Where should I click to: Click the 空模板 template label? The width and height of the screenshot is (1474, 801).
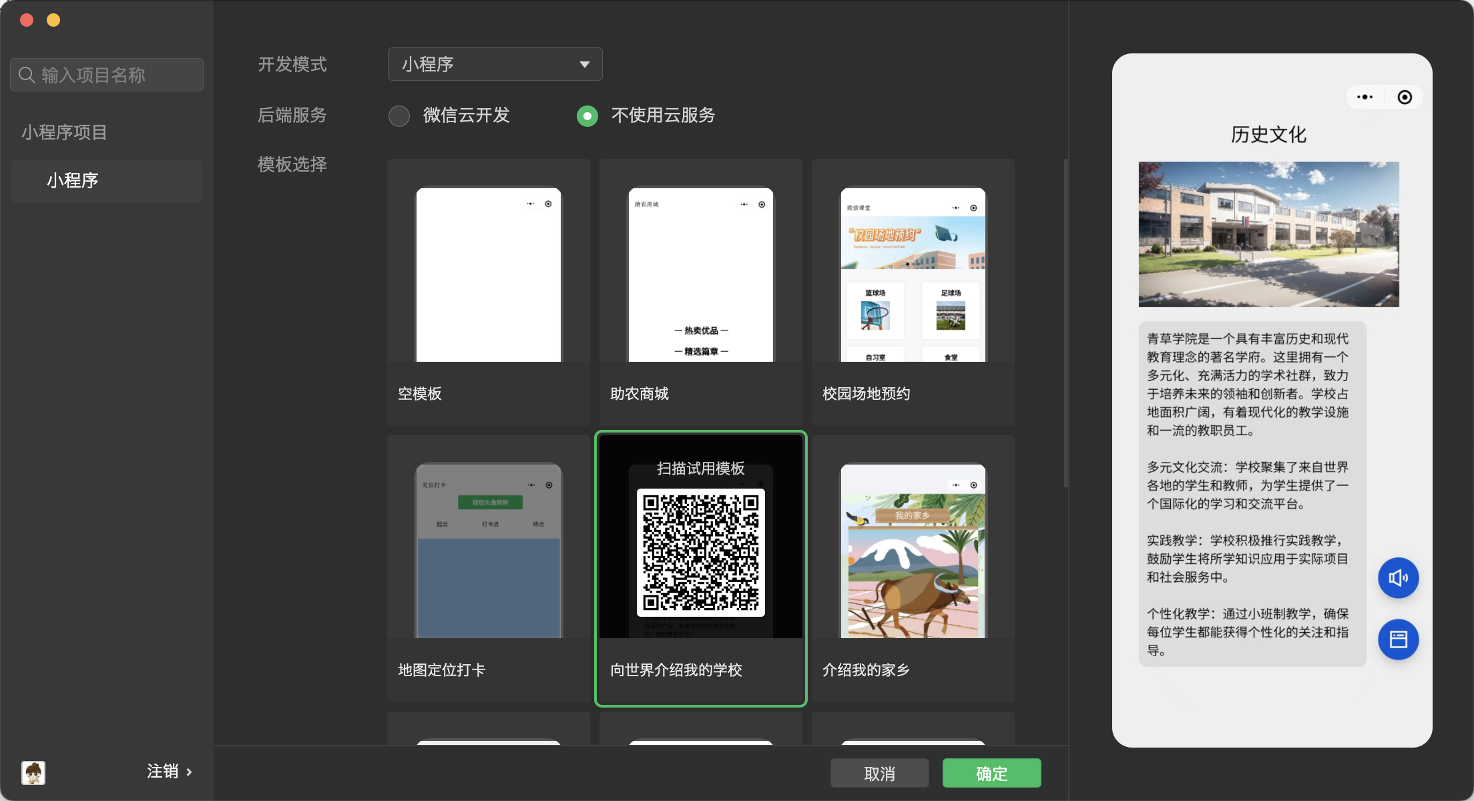click(420, 394)
